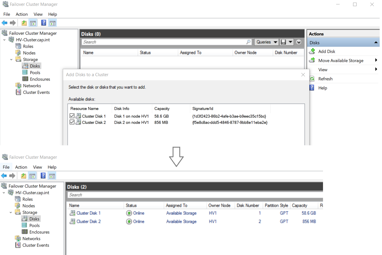Toggle console tree icon in Disks (2) window toolbar

(32, 176)
